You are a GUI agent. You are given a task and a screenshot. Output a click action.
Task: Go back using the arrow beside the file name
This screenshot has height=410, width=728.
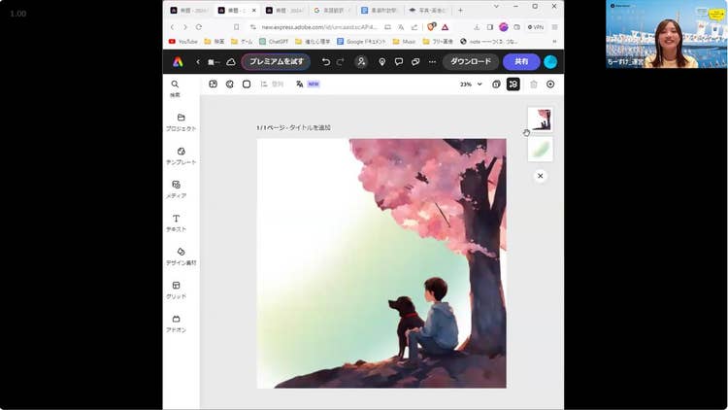coord(198,62)
